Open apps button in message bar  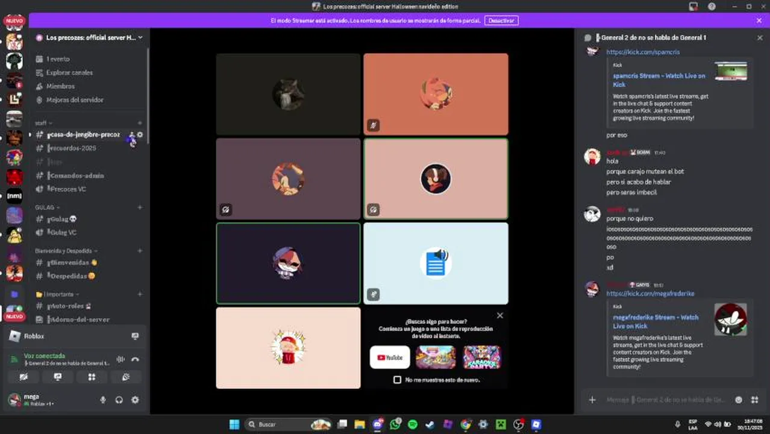[x=754, y=400]
